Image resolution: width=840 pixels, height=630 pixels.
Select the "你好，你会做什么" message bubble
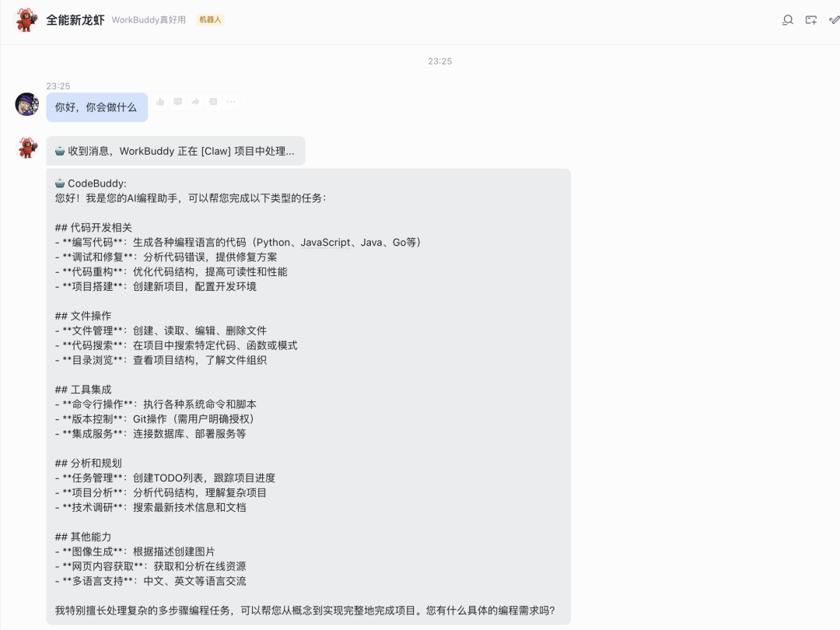click(x=98, y=106)
